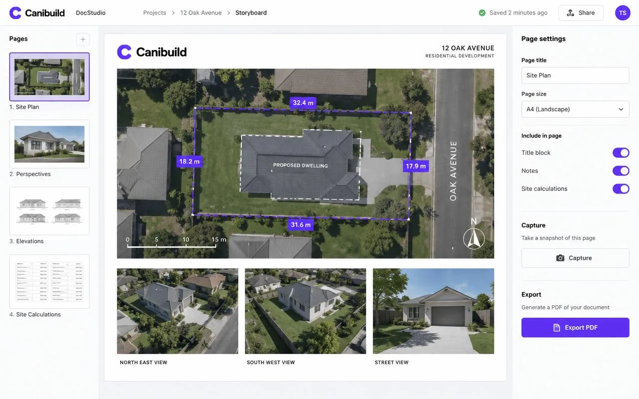The image size is (639, 399).
Task: Click the PROPOSED DWELLING label
Action: tap(301, 166)
